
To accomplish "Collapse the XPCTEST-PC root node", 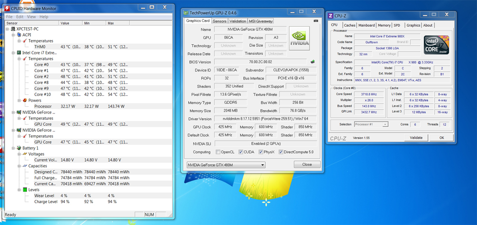I will [x=7, y=29].
